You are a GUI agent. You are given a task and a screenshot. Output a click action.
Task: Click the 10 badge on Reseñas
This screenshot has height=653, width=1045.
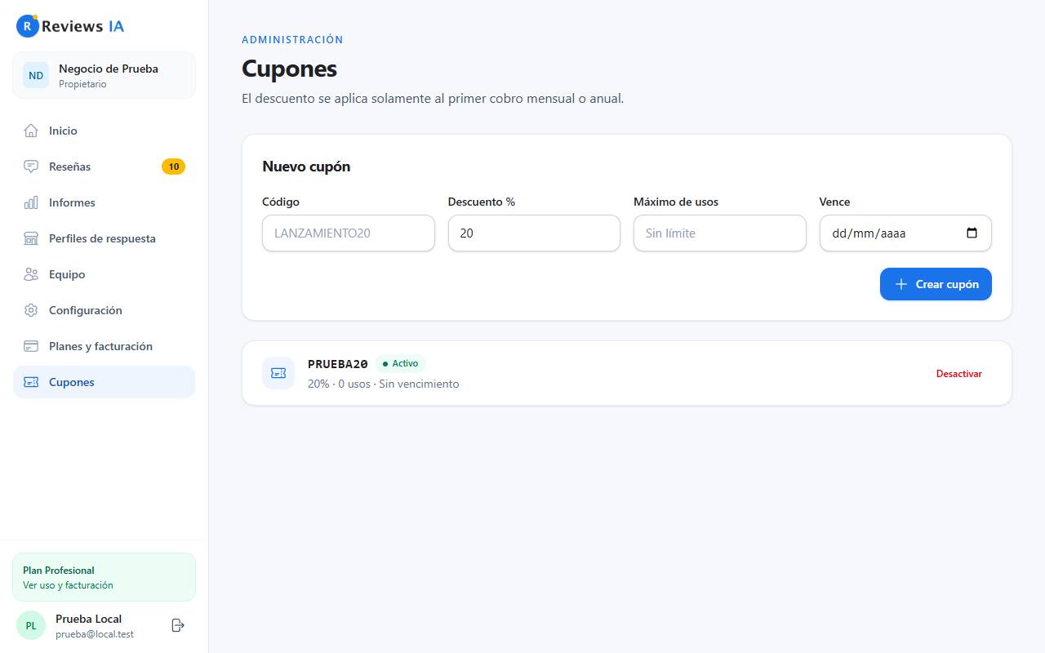click(x=173, y=167)
